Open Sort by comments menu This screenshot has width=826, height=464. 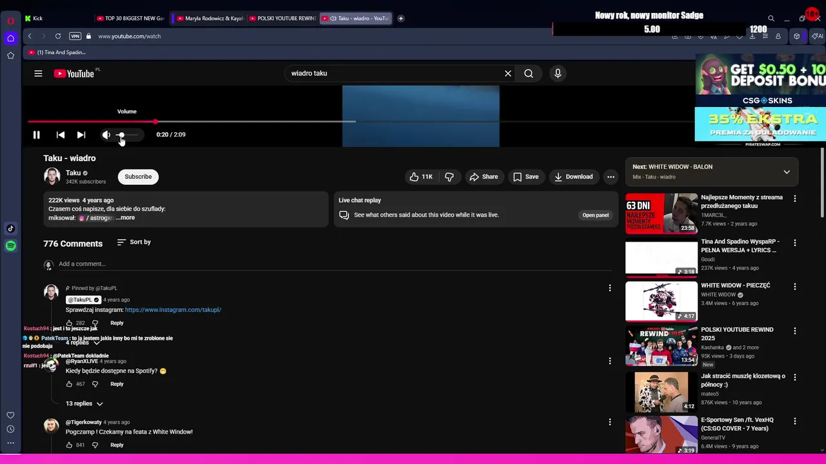click(134, 242)
